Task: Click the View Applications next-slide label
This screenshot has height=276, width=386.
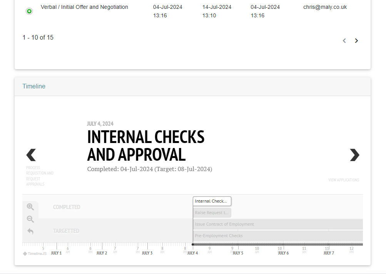Action: coord(343,180)
